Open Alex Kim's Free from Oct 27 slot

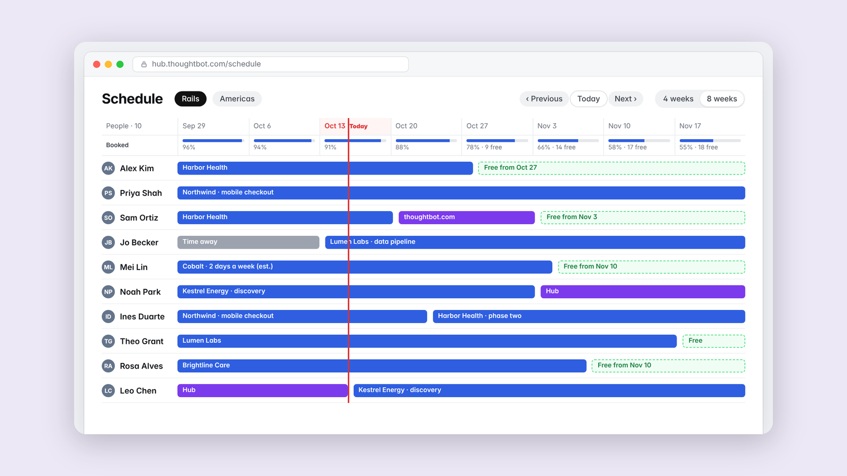click(611, 168)
